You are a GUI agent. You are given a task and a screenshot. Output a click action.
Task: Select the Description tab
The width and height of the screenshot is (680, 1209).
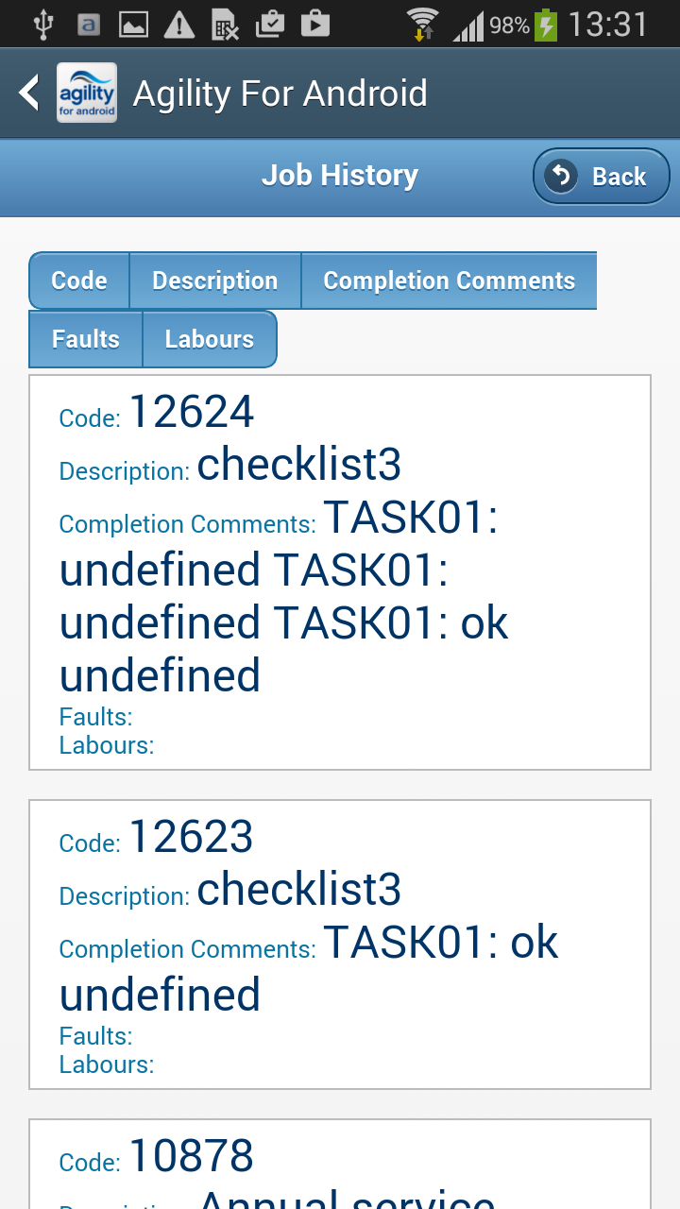pyautogui.click(x=215, y=281)
